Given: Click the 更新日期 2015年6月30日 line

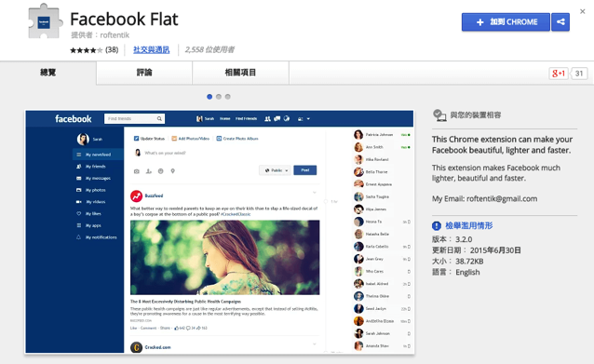Looking at the screenshot, I should [477, 250].
